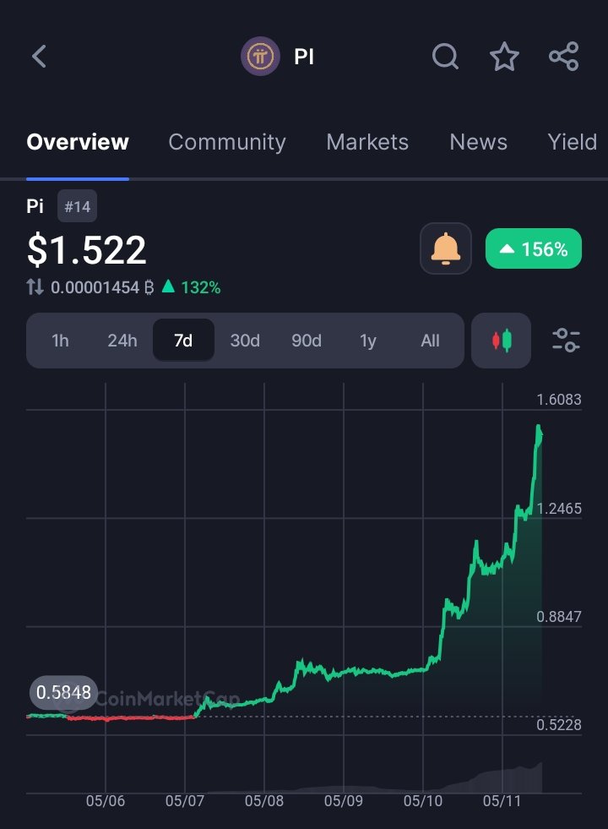Swap price conversion arrows icon
The height and width of the screenshot is (829, 608).
(x=35, y=287)
